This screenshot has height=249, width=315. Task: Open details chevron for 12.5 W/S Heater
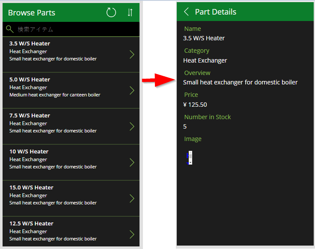click(132, 234)
